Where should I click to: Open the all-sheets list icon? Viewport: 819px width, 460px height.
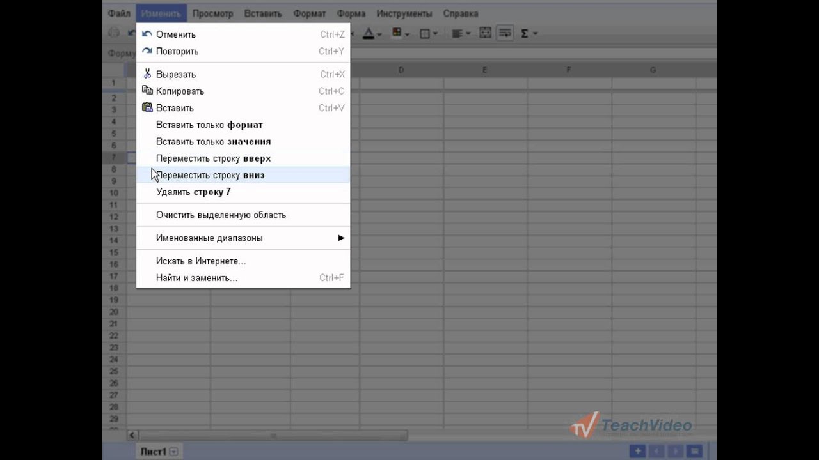[695, 451]
